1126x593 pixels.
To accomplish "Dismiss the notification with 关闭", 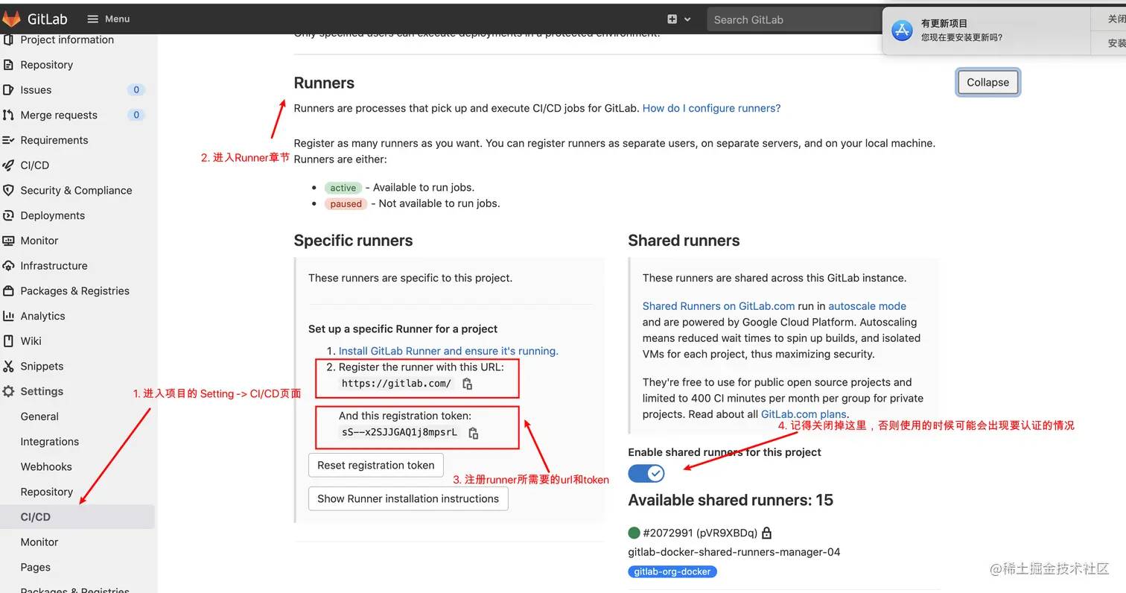I will click(x=1117, y=19).
